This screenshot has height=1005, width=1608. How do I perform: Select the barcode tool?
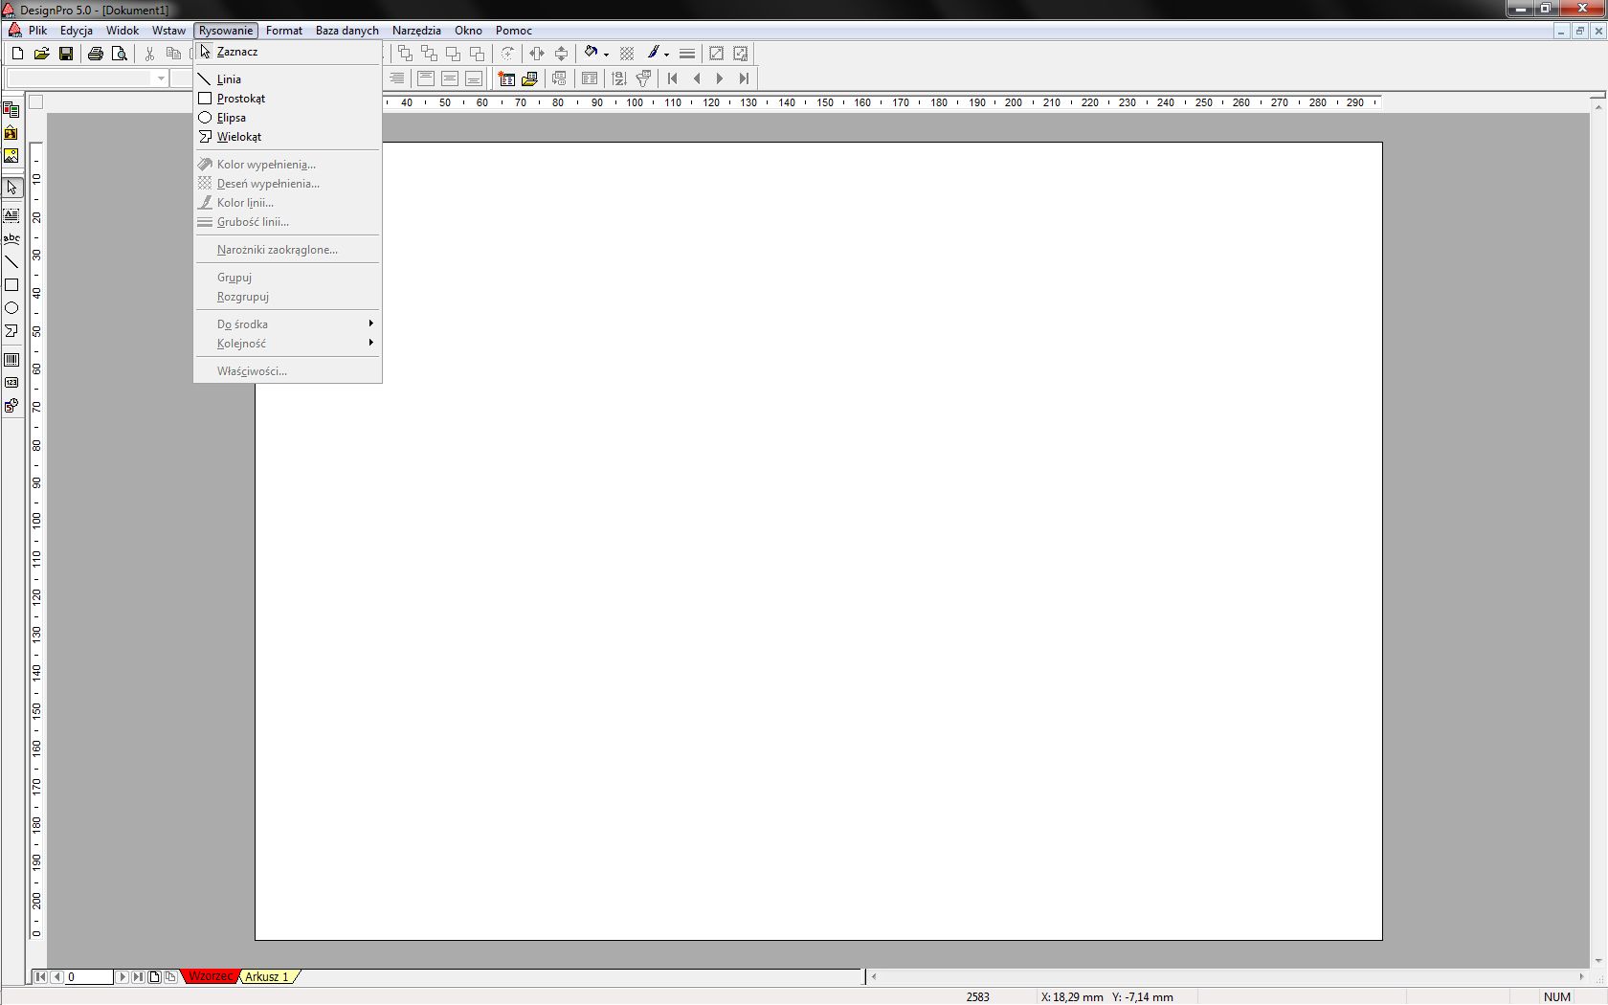(11, 360)
